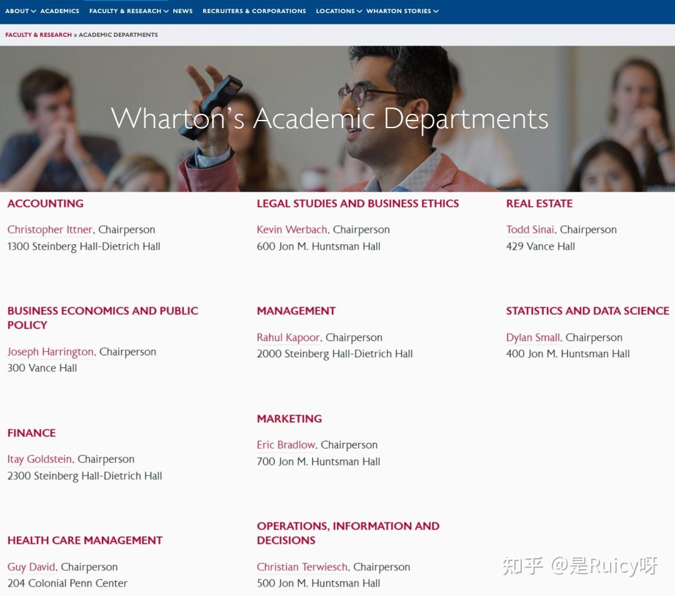Image resolution: width=675 pixels, height=596 pixels.
Task: Click the address 429 Vance Hall
Action: [x=541, y=247]
